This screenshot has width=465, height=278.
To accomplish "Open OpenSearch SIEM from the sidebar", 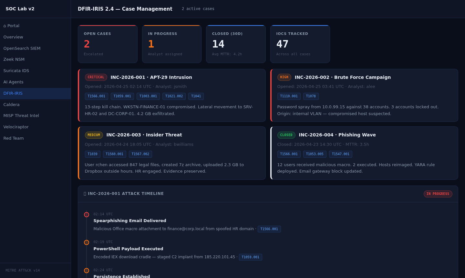I will point(35,48).
